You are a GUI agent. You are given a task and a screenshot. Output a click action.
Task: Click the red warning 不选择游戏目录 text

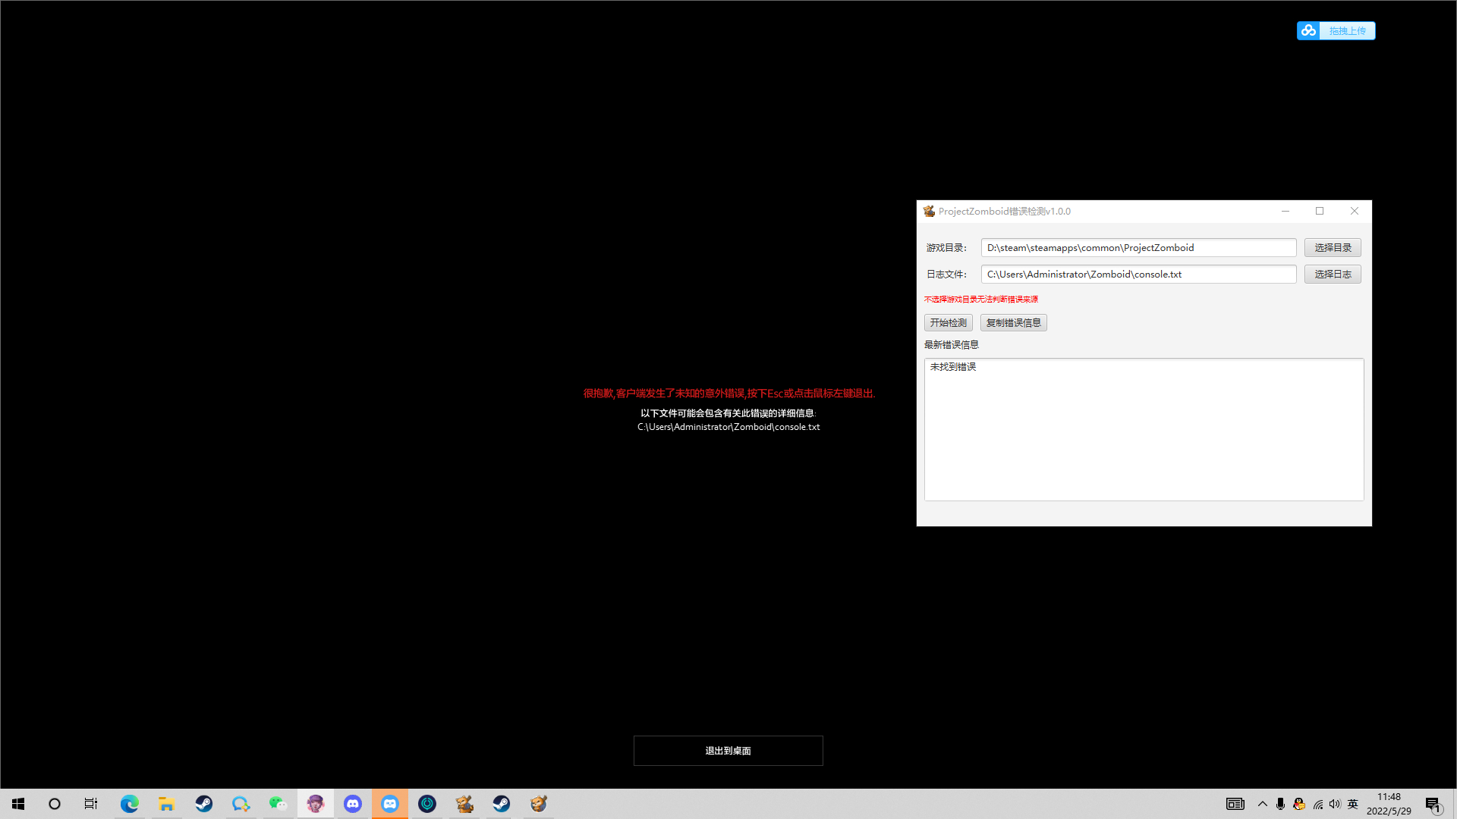(x=981, y=300)
